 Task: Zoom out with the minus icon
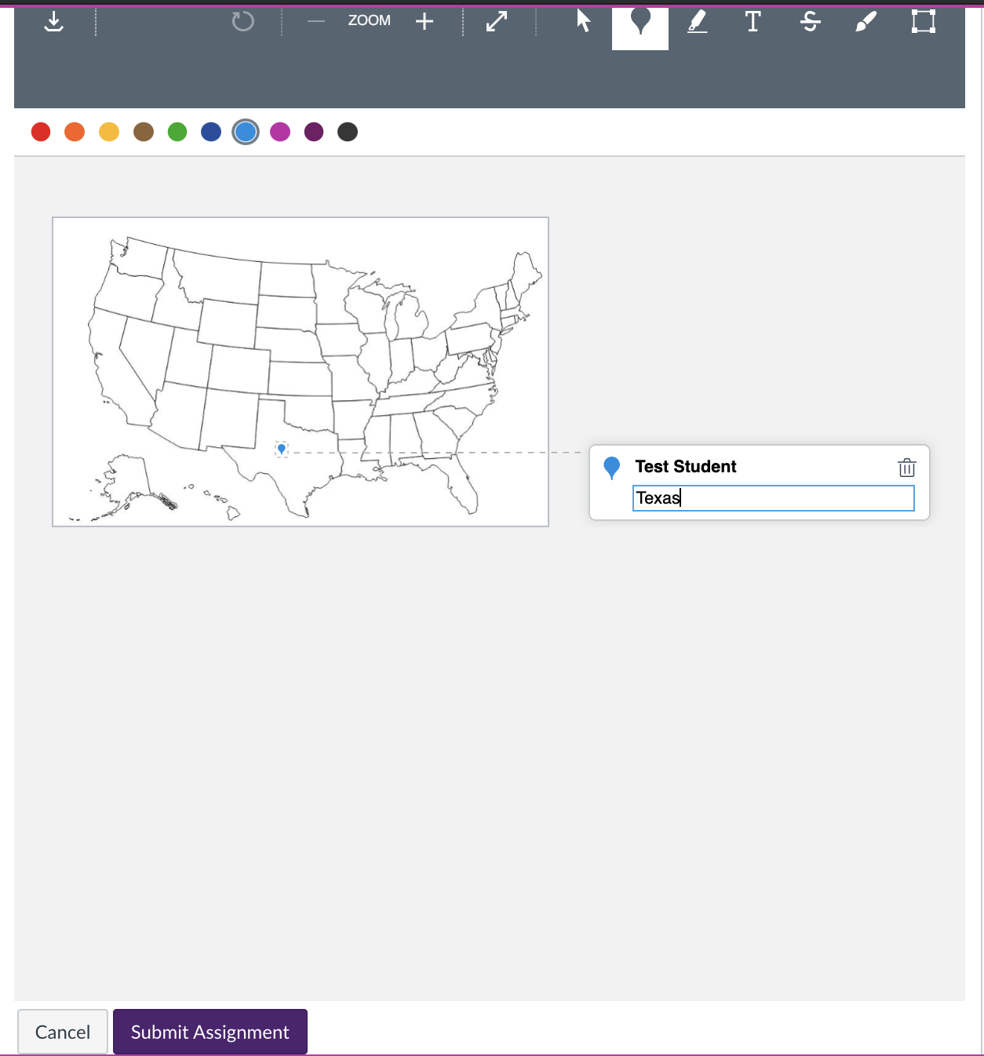pyautogui.click(x=316, y=21)
